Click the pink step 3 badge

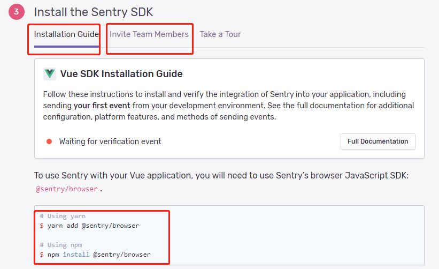tap(17, 12)
